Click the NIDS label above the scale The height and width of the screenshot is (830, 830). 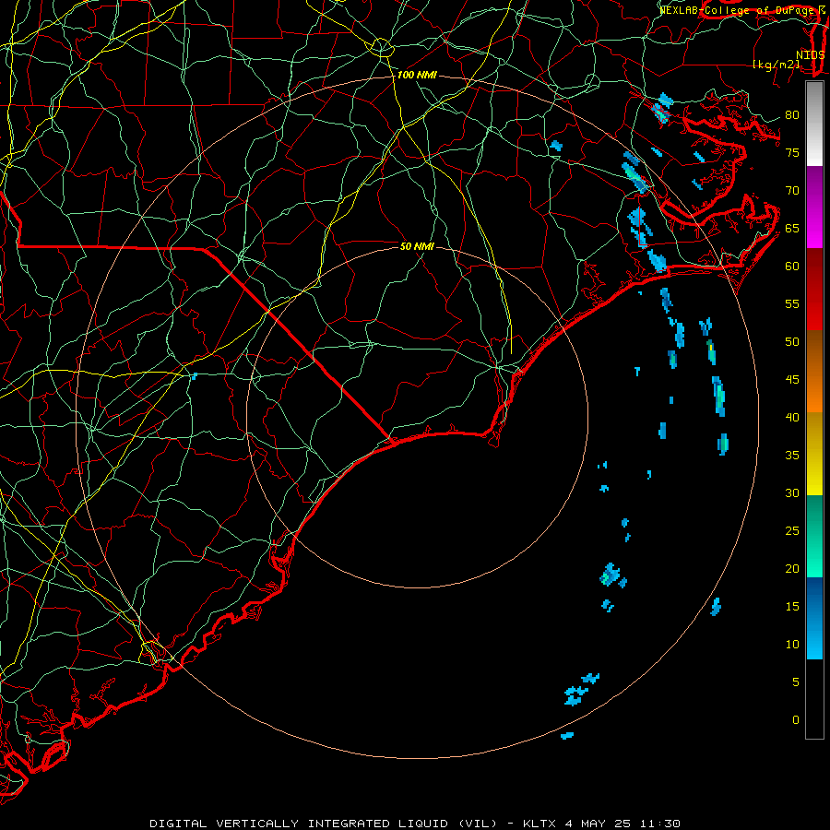[810, 54]
